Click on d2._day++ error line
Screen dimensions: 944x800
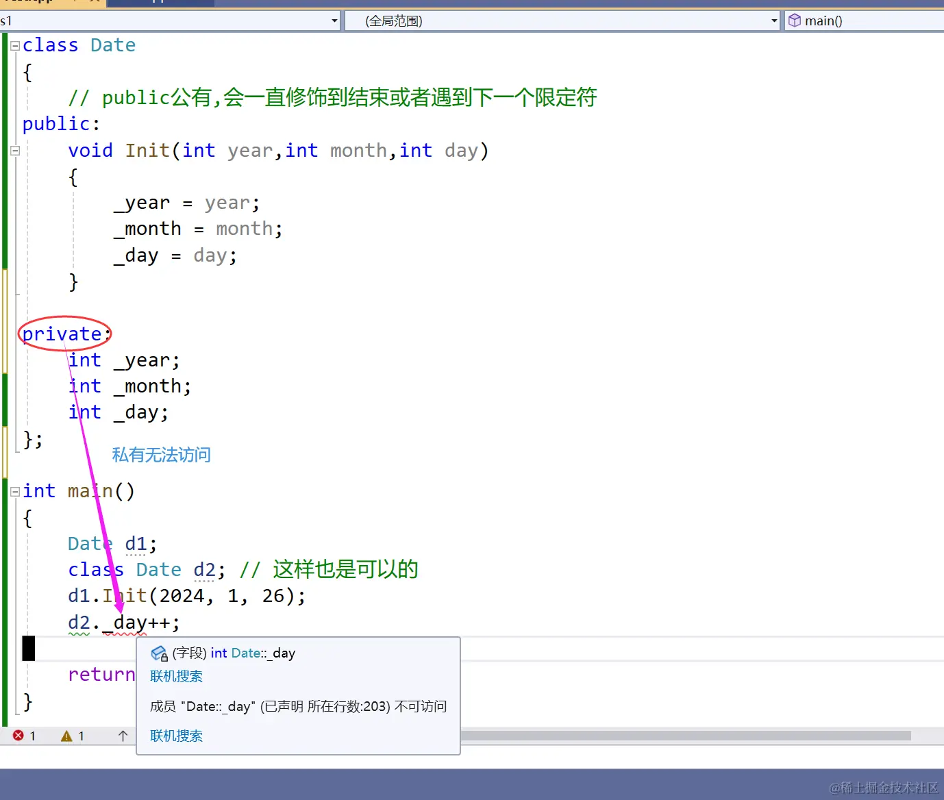click(x=124, y=623)
